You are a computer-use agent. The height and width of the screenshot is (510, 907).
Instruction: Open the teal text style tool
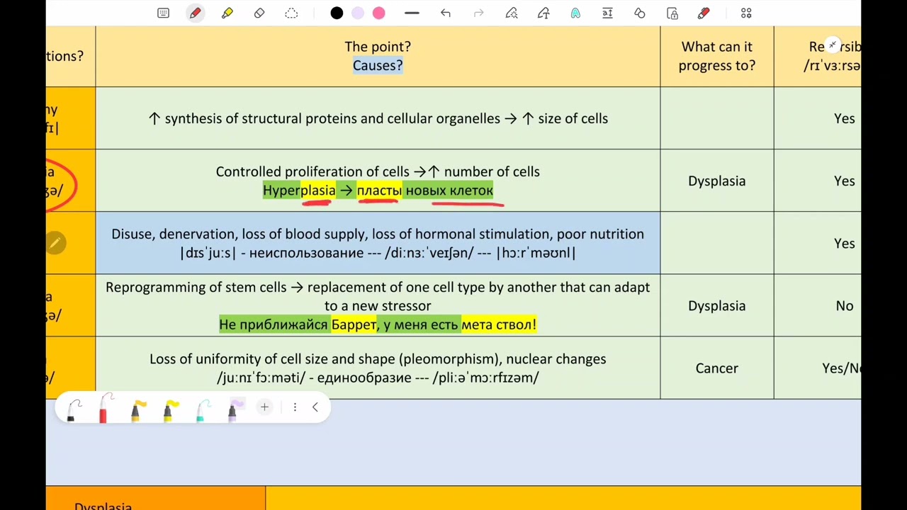tap(575, 13)
